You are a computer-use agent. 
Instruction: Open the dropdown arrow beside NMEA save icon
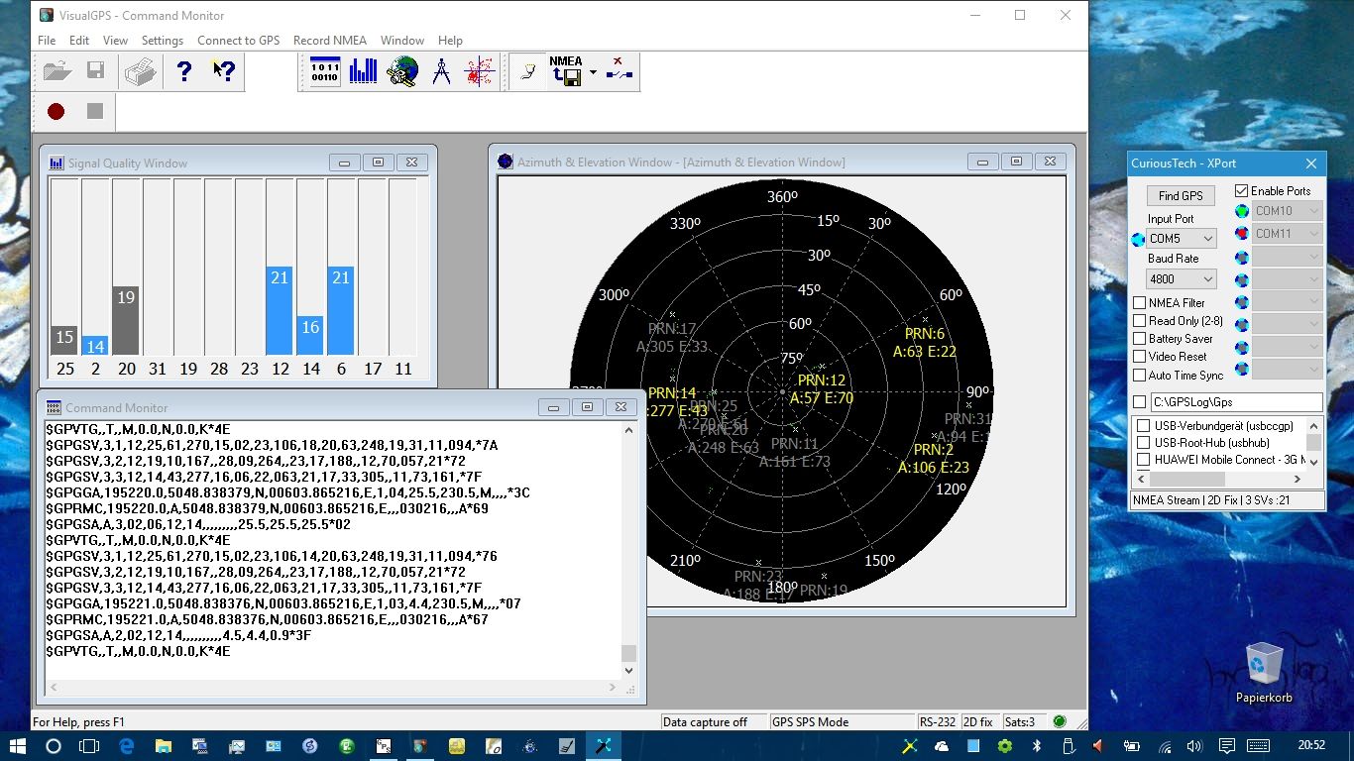click(593, 72)
